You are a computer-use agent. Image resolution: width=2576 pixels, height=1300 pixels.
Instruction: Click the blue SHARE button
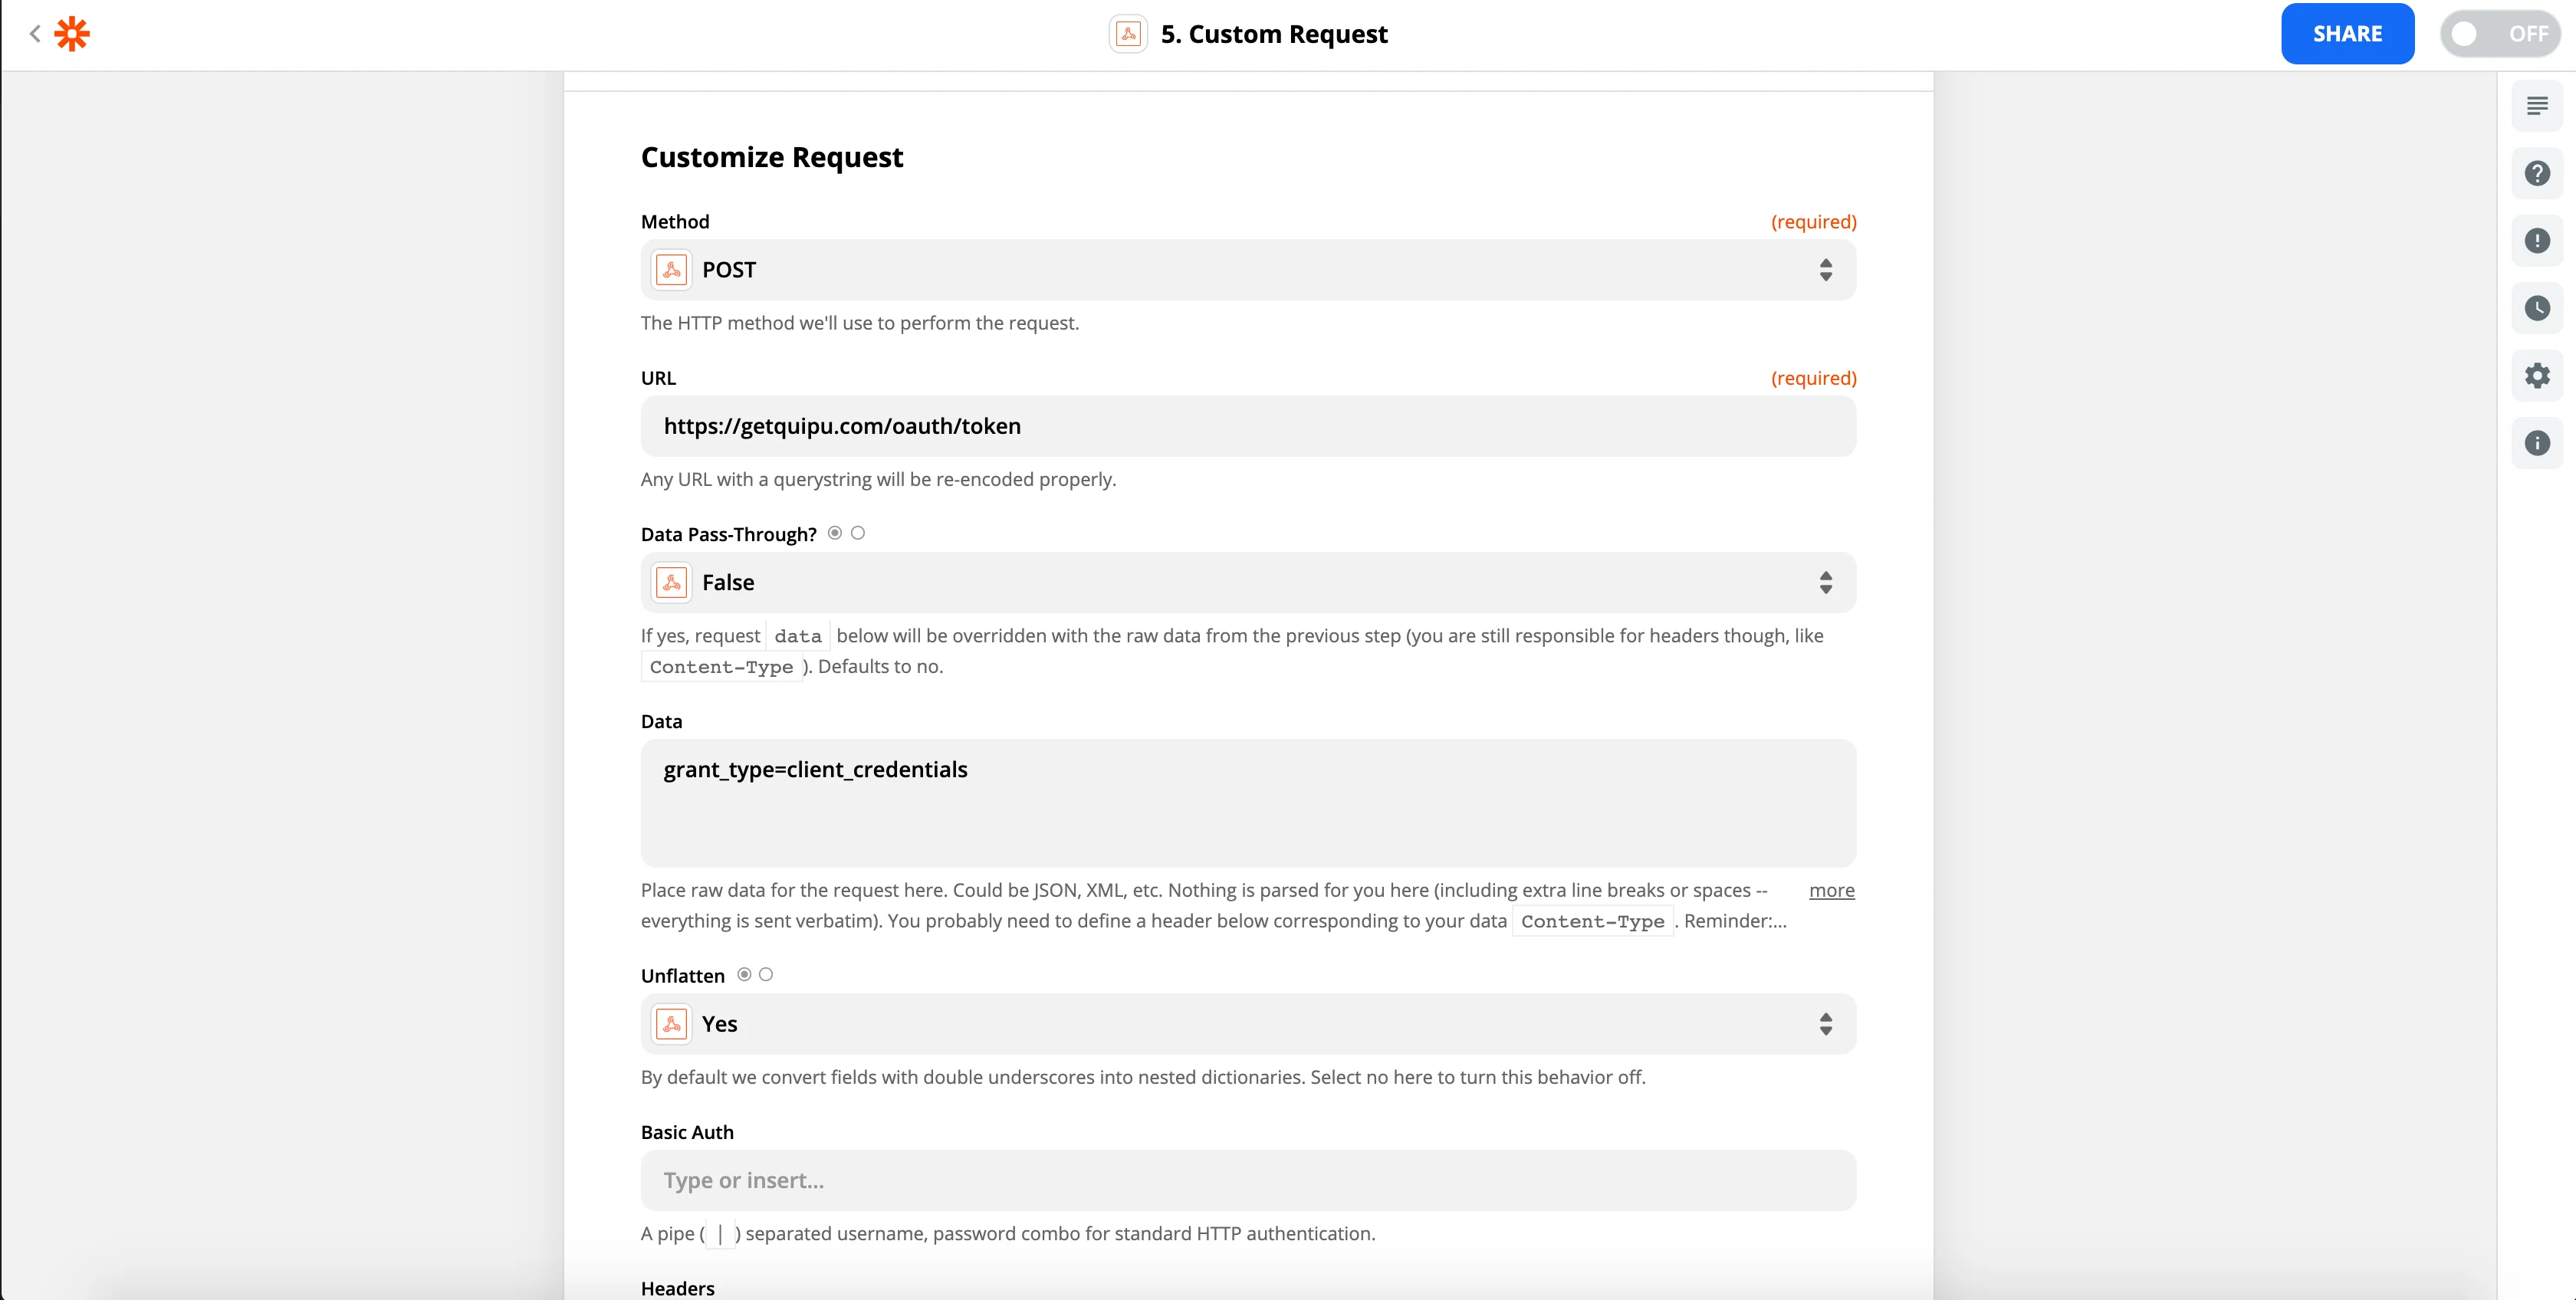tap(2346, 34)
